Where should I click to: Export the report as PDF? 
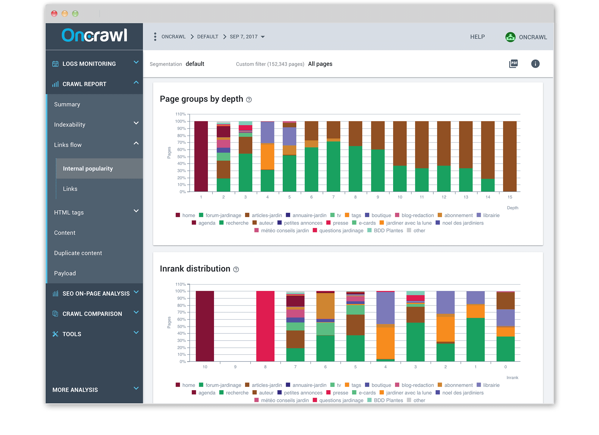click(x=513, y=64)
